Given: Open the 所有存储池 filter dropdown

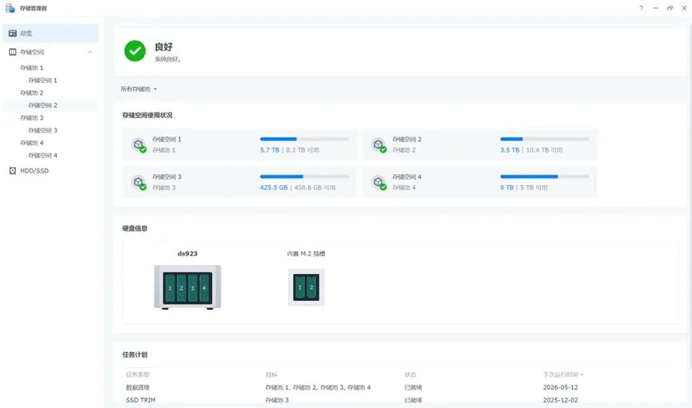Looking at the screenshot, I should pyautogui.click(x=138, y=89).
